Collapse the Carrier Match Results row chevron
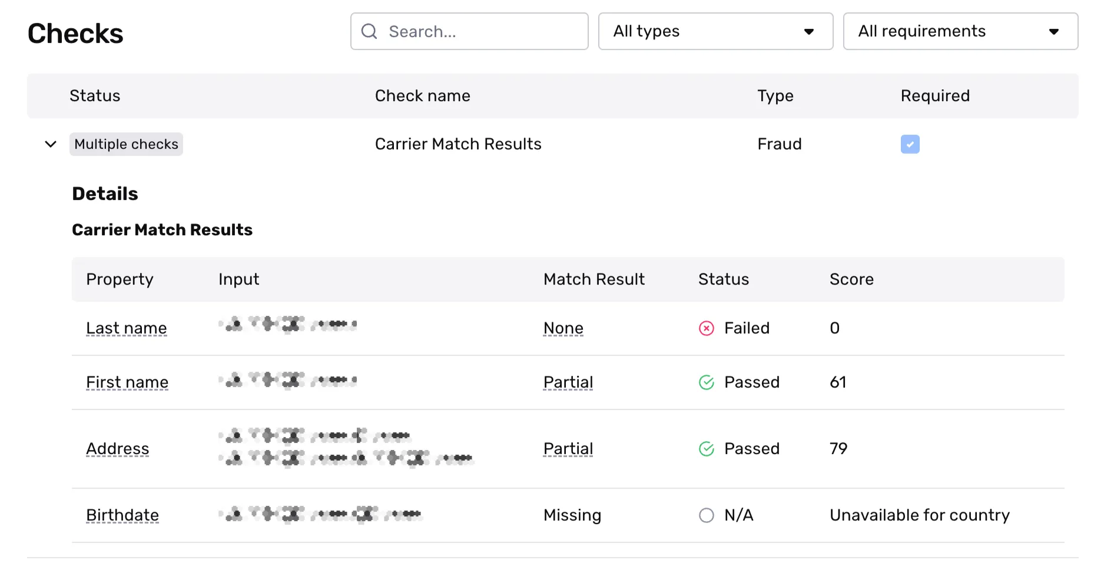 coord(51,144)
